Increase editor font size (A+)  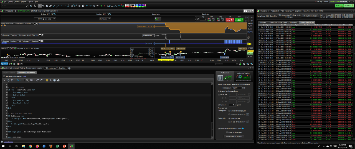pyautogui.click(x=41, y=80)
